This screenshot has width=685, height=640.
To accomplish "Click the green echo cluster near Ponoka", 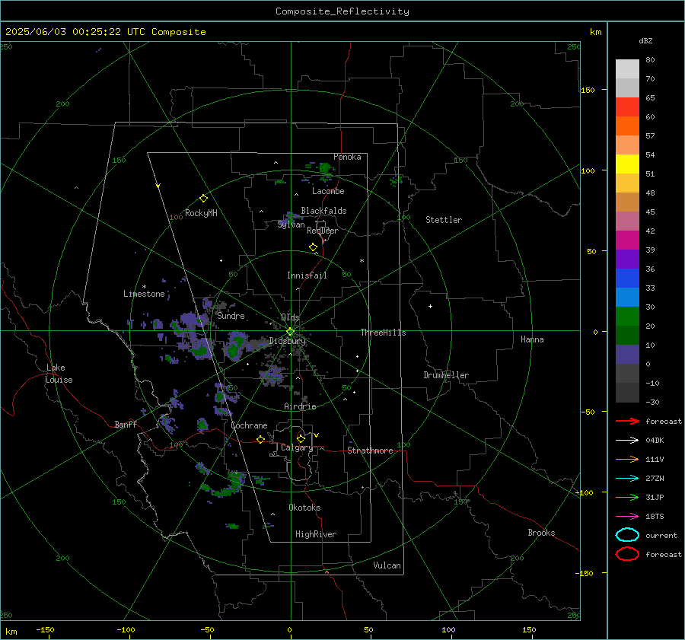I will coord(326,168).
